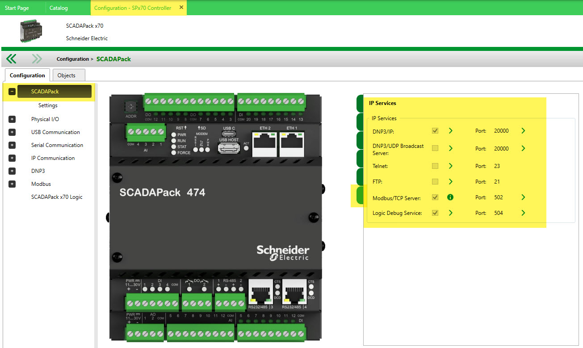The height and width of the screenshot is (348, 583).
Task: Select USB Communication in tree
Action: pyautogui.click(x=55, y=132)
